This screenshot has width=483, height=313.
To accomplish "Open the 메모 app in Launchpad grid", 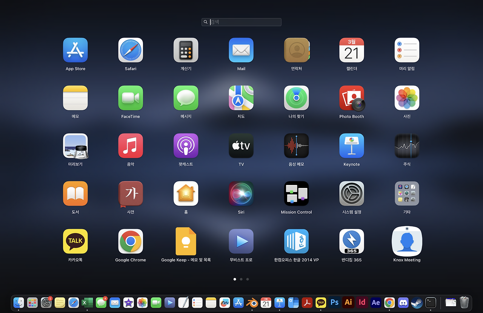I will click(75, 98).
